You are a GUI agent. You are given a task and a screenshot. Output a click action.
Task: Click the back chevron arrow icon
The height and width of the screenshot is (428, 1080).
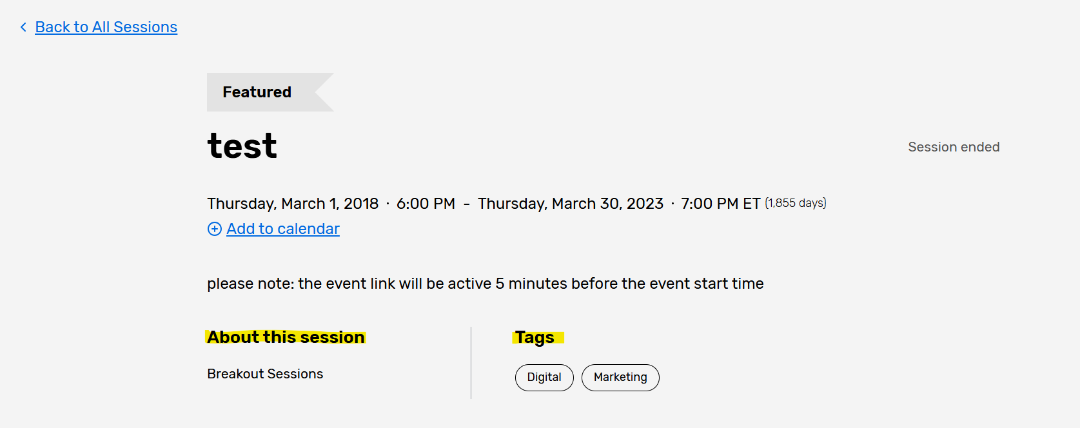[23, 27]
